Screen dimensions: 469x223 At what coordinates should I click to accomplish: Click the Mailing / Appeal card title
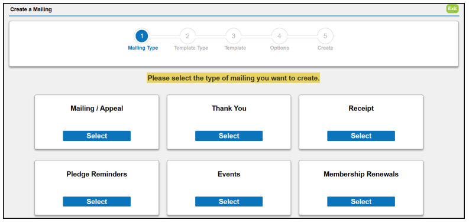pos(96,109)
